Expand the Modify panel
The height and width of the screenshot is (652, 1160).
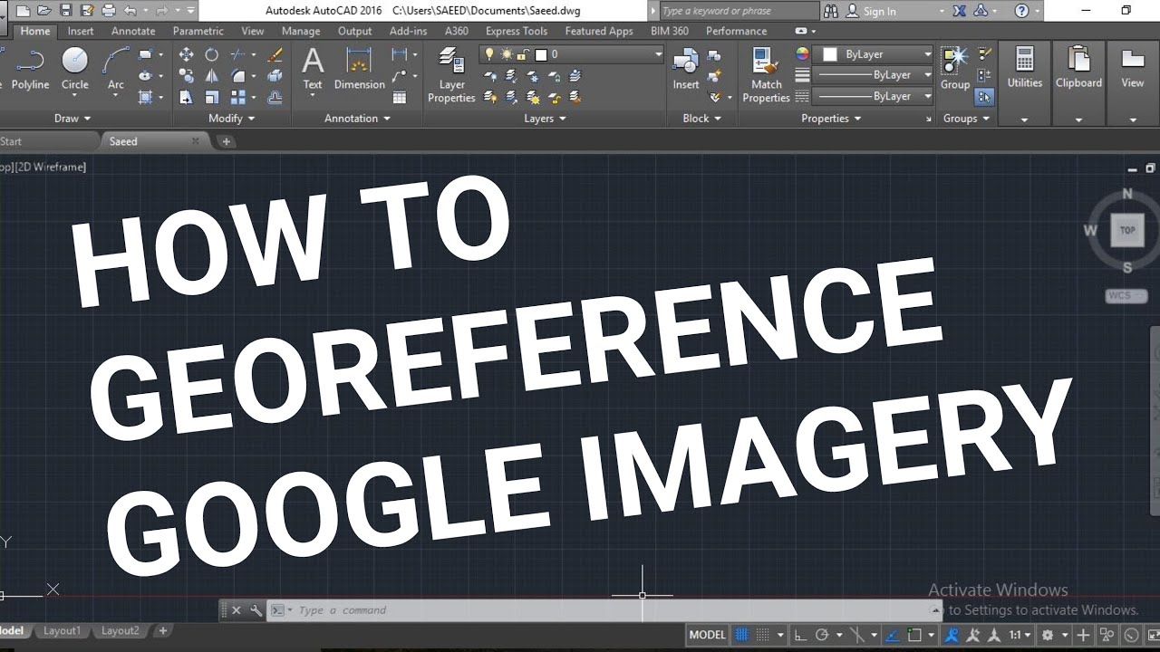231,119
